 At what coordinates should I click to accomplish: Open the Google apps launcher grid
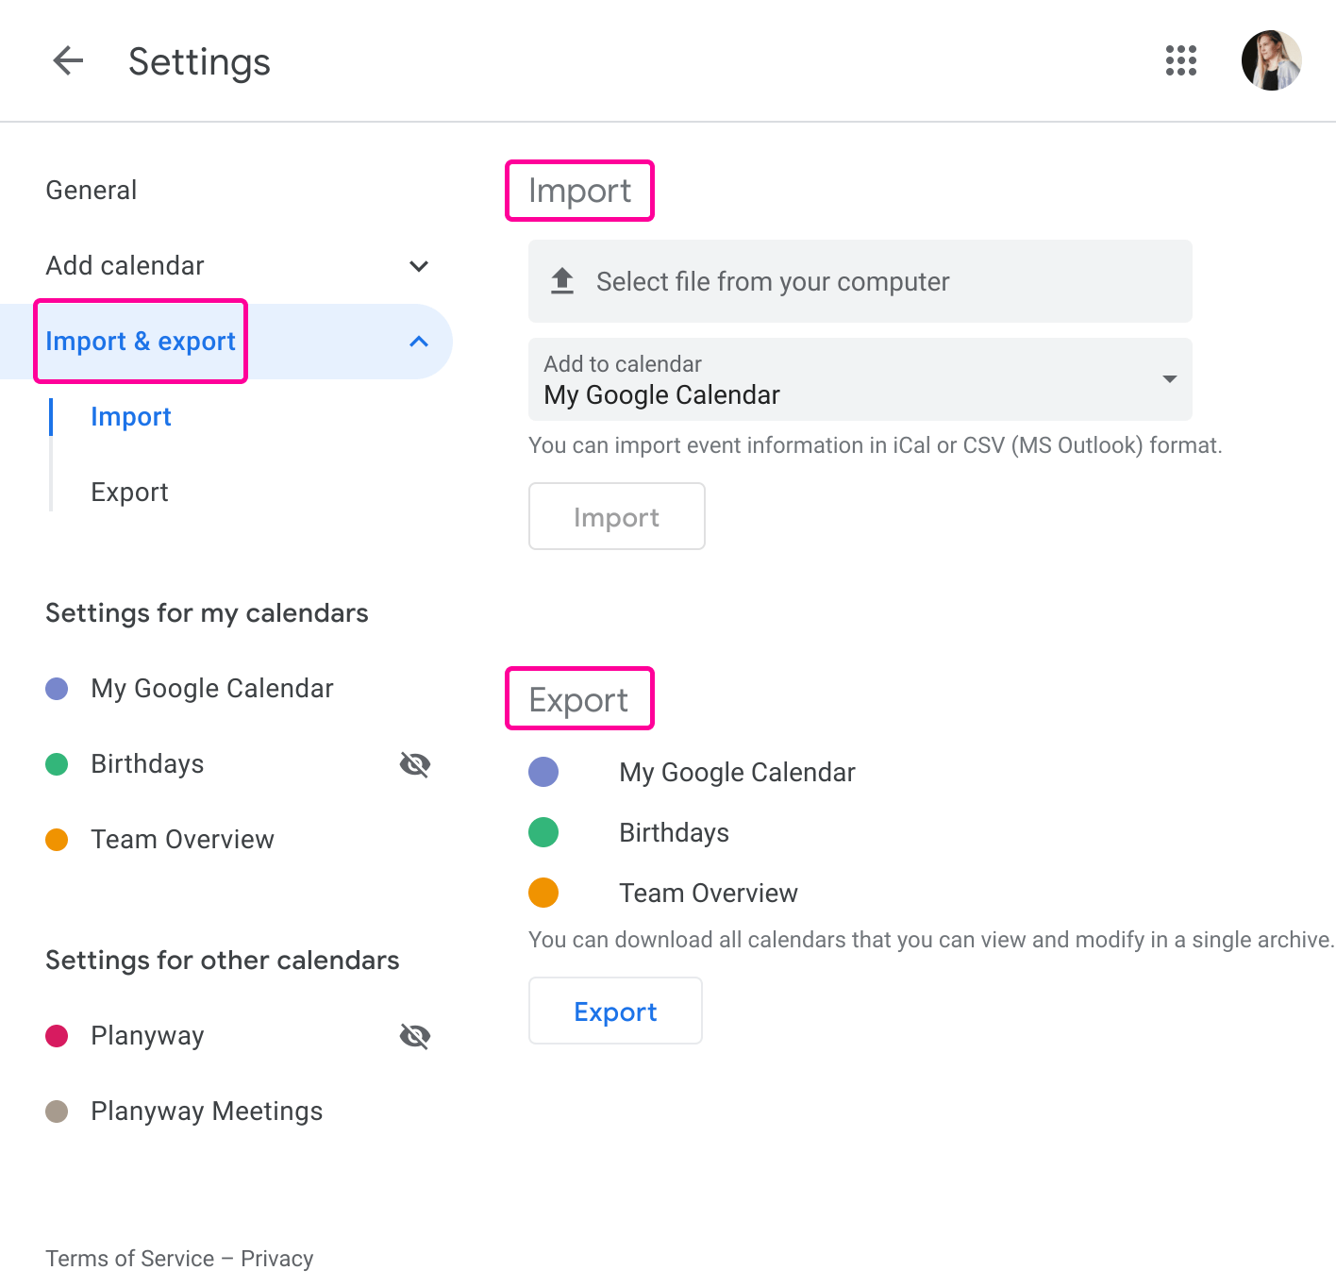(x=1180, y=60)
